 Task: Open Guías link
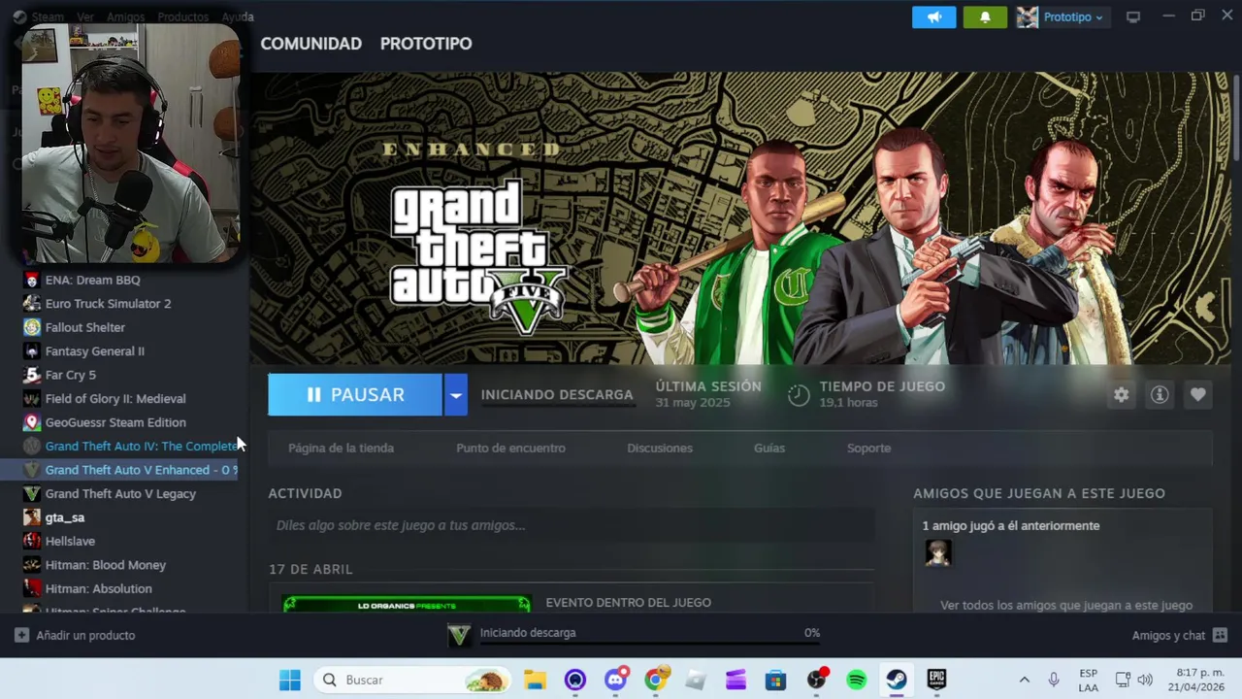click(x=769, y=448)
